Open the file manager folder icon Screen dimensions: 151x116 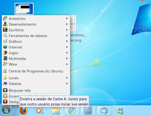coord(56,111)
